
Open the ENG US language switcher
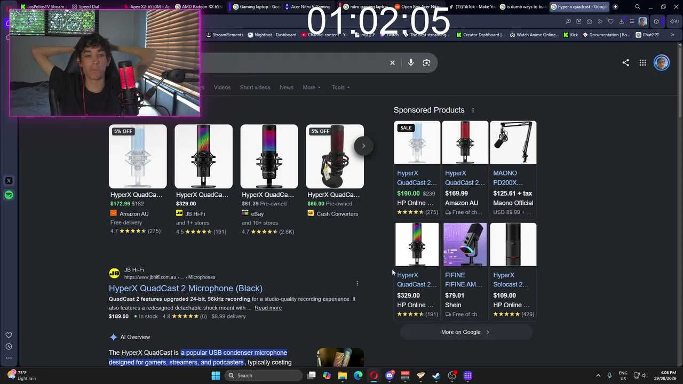[623, 375]
